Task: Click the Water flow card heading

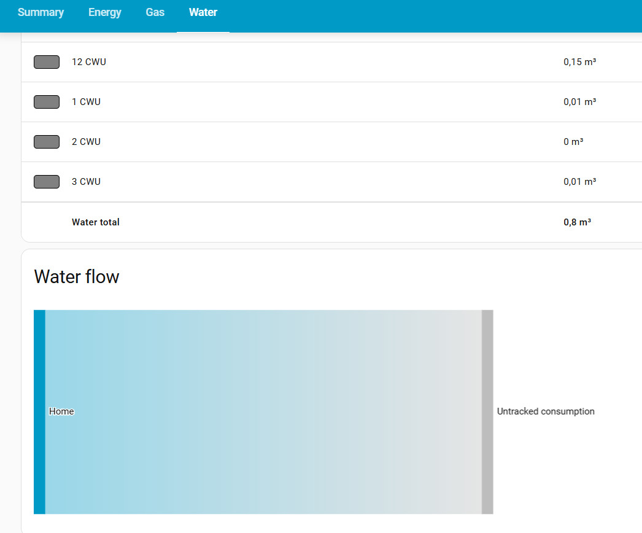Action: (77, 276)
